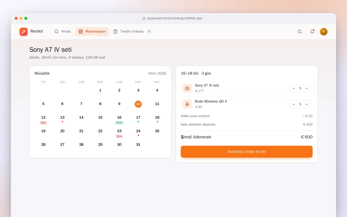Go to the Teslim masası tab

[x=132, y=31]
